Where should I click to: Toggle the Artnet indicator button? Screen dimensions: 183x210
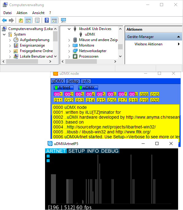click(x=63, y=88)
